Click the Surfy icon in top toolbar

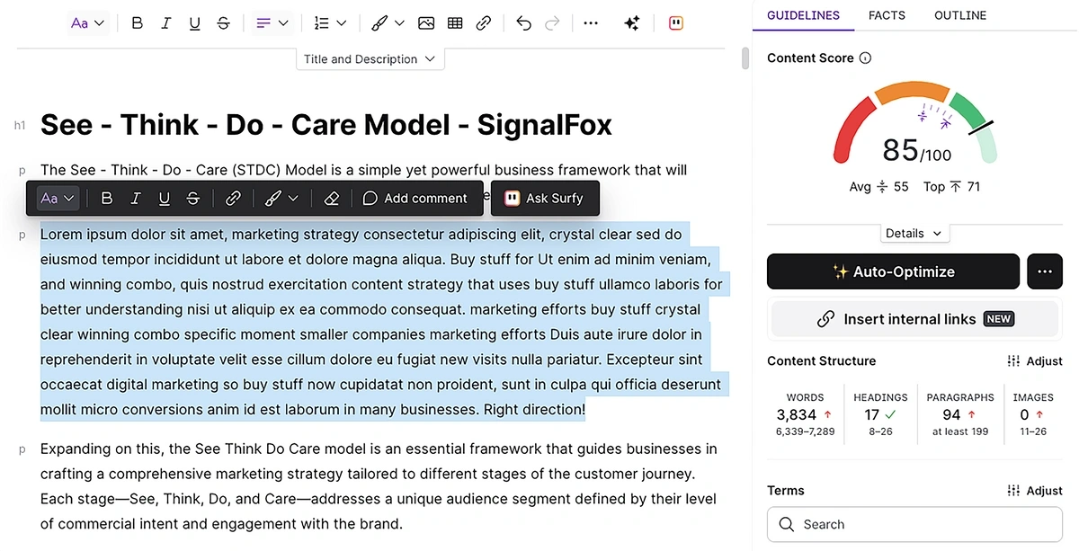click(676, 23)
